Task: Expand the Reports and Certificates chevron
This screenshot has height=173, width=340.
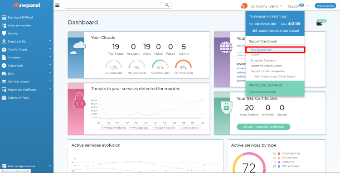Action: 50,89
